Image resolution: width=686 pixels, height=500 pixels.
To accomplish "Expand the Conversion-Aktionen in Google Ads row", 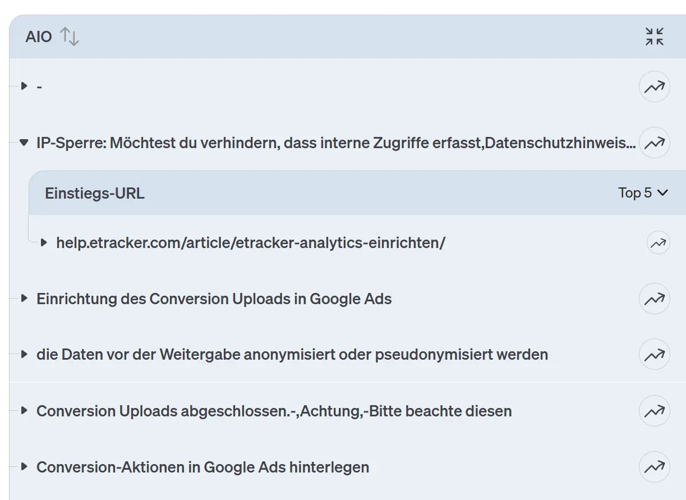I will click(23, 466).
